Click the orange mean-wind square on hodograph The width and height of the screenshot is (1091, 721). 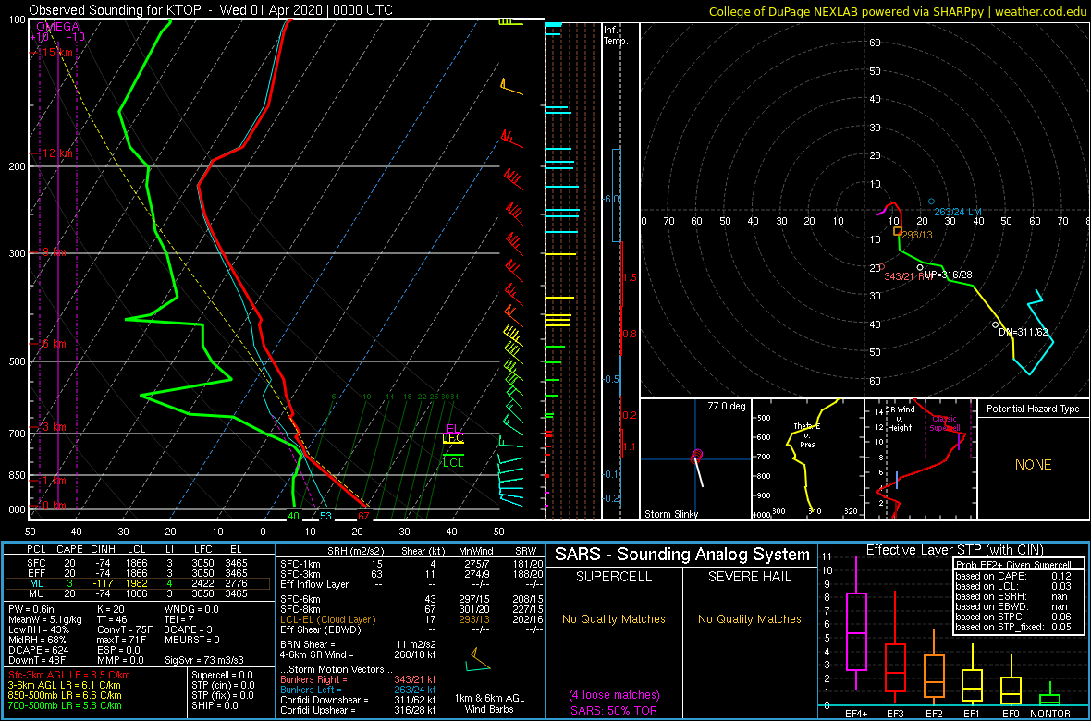click(898, 231)
